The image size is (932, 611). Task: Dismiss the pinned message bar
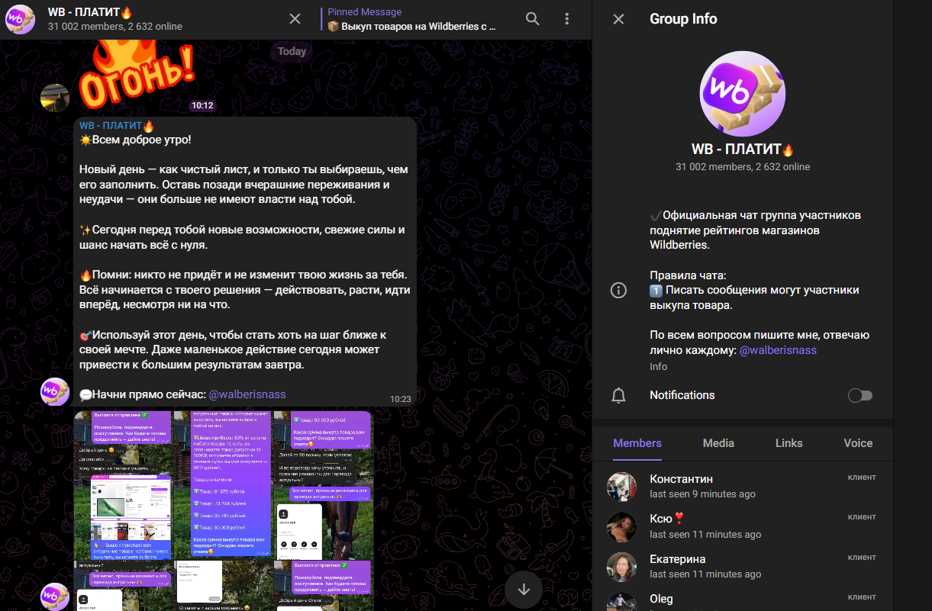295,19
